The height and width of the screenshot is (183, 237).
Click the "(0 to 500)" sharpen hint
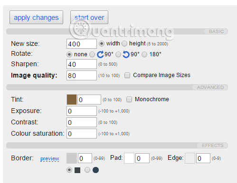point(108,64)
